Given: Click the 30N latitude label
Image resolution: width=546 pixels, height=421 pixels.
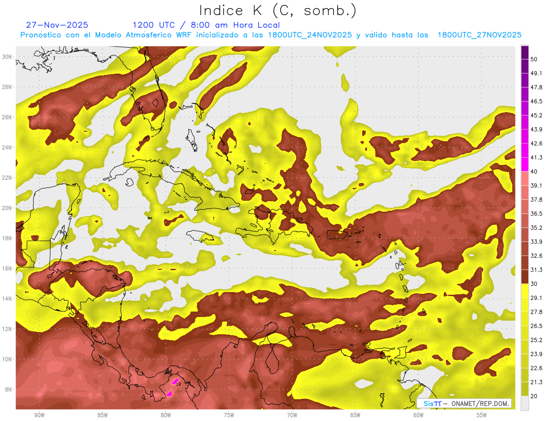Looking at the screenshot, I should click(7, 56).
